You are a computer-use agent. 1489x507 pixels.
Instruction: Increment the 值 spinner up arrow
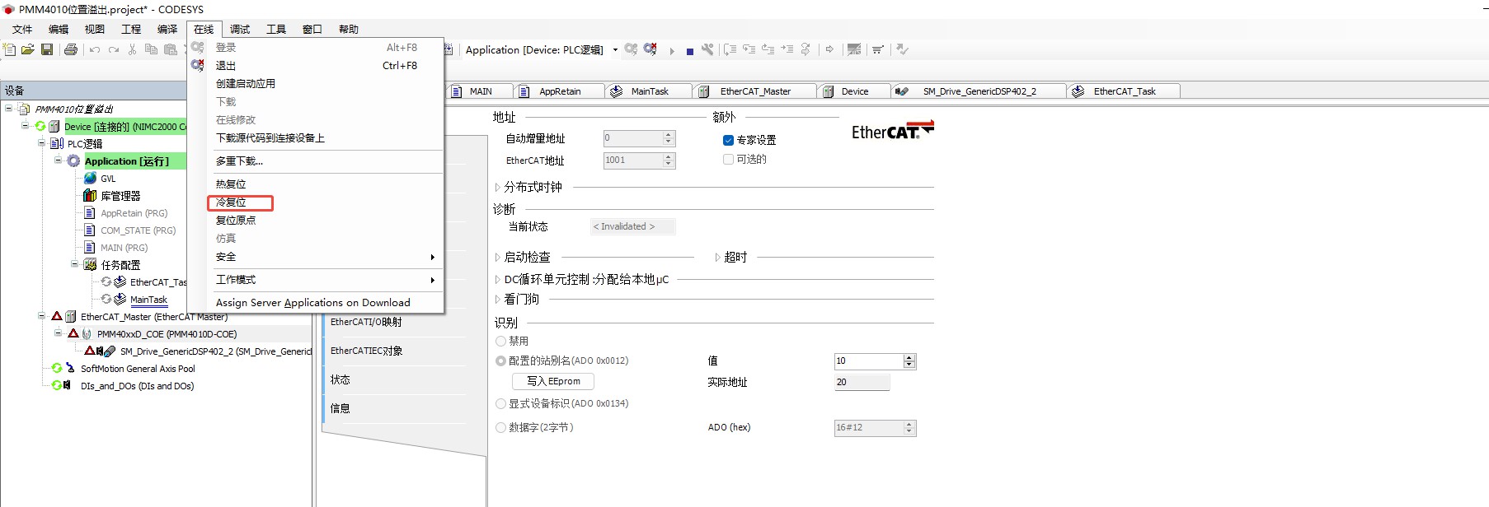[909, 357]
